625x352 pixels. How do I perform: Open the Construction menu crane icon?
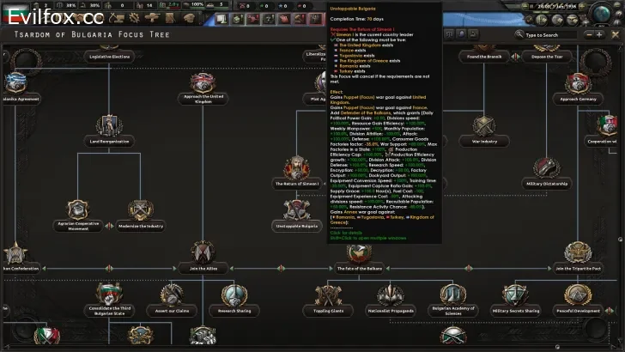point(117,17)
